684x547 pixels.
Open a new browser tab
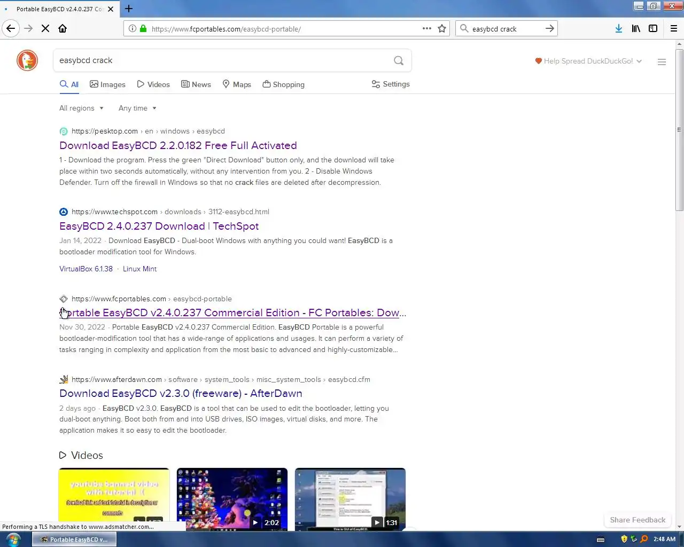pos(129,9)
